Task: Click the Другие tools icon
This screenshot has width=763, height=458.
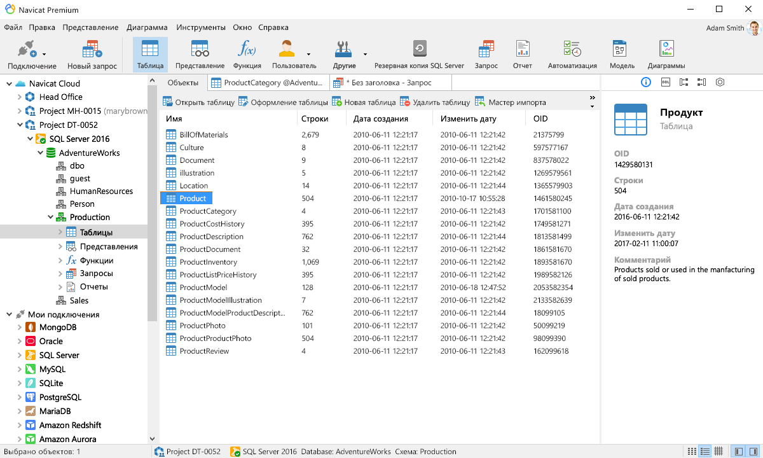Action: pyautogui.click(x=343, y=49)
